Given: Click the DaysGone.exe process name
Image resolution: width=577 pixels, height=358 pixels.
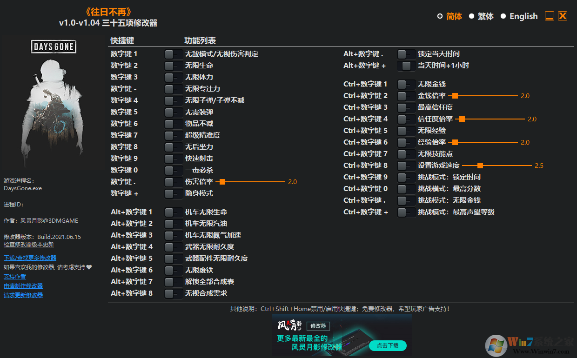Looking at the screenshot, I should (23, 189).
